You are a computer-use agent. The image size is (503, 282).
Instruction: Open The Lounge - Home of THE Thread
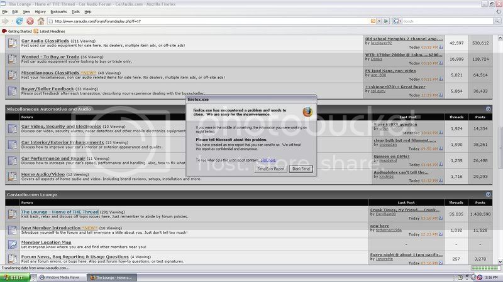click(60, 212)
